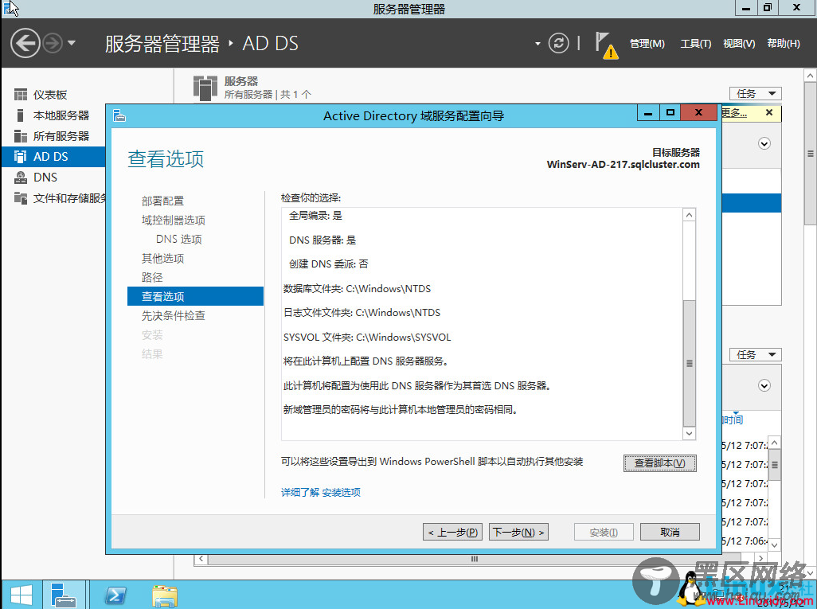817x609 pixels.
Task: Click the wizard title bar icon
Action: [119, 115]
